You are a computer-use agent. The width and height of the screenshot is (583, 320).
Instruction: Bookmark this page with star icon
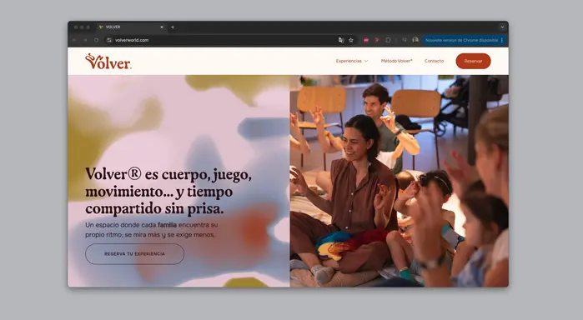350,40
